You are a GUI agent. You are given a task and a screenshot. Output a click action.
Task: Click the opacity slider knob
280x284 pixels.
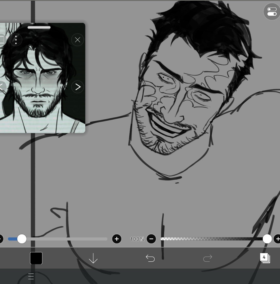pyautogui.click(x=267, y=239)
